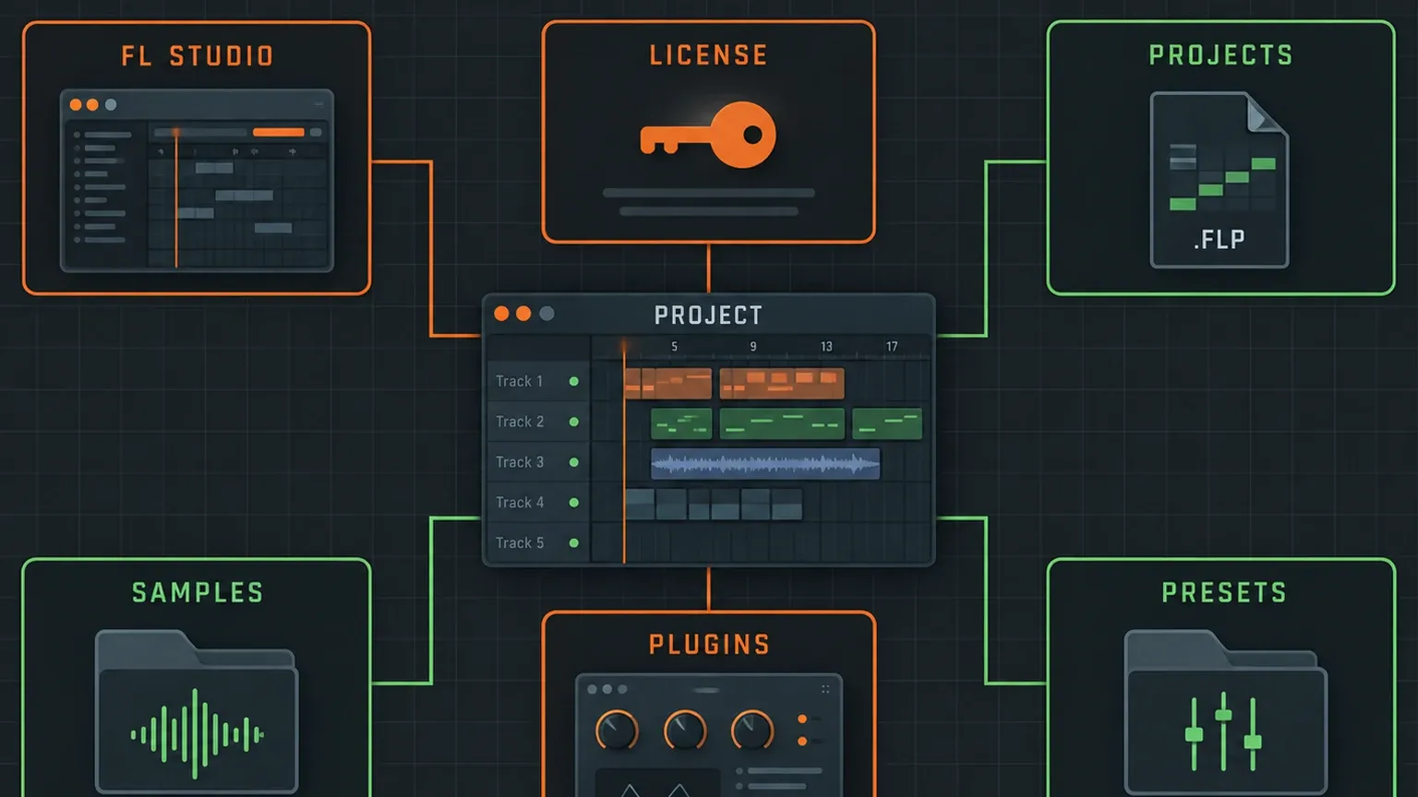
Task: Toggle Track 2 green active dot
Action: click(573, 422)
